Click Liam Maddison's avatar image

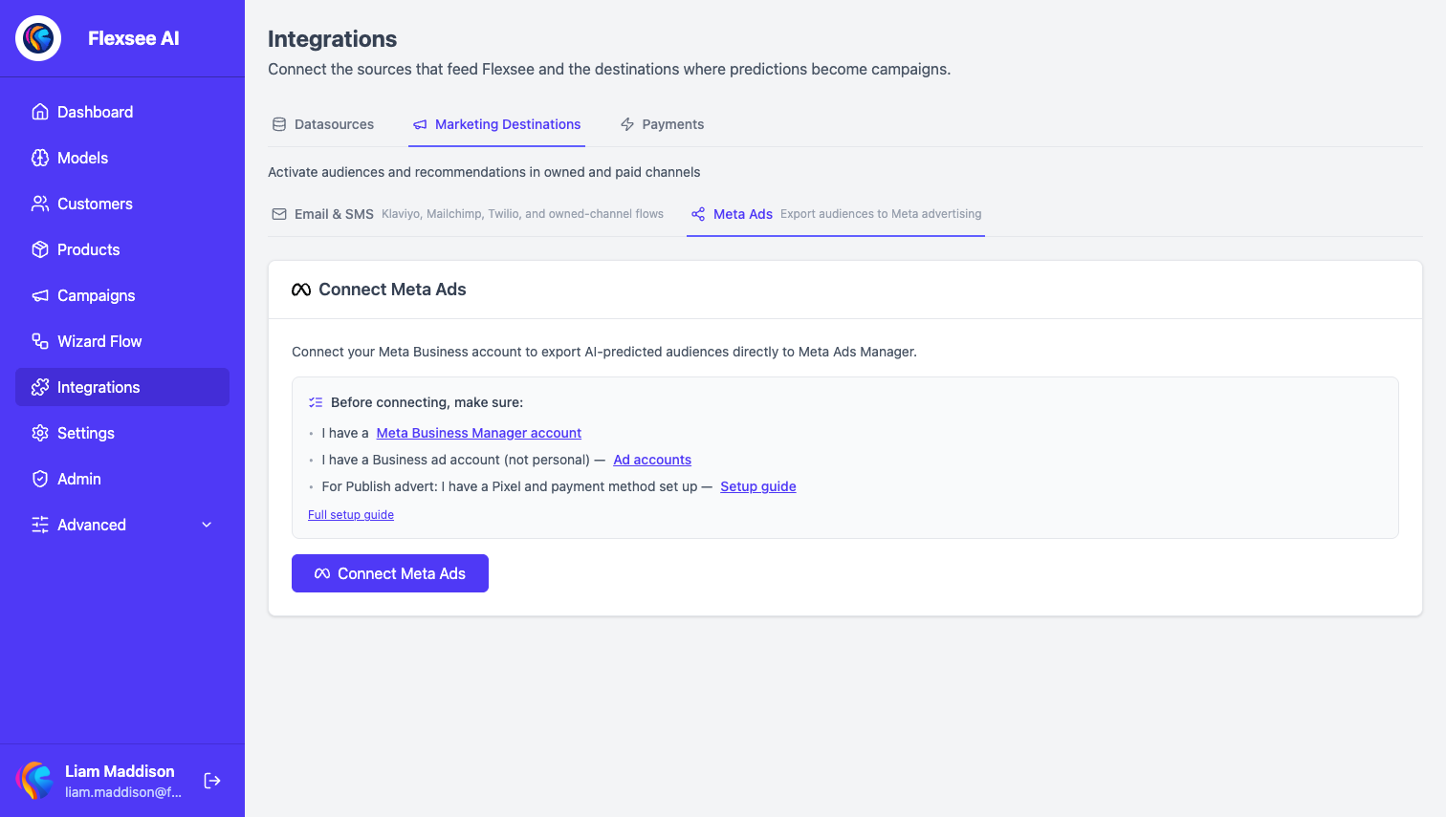[x=34, y=781]
